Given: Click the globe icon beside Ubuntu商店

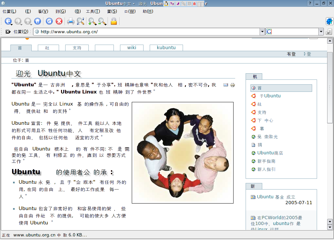Looking at the screenshot, I should click(x=253, y=153).
